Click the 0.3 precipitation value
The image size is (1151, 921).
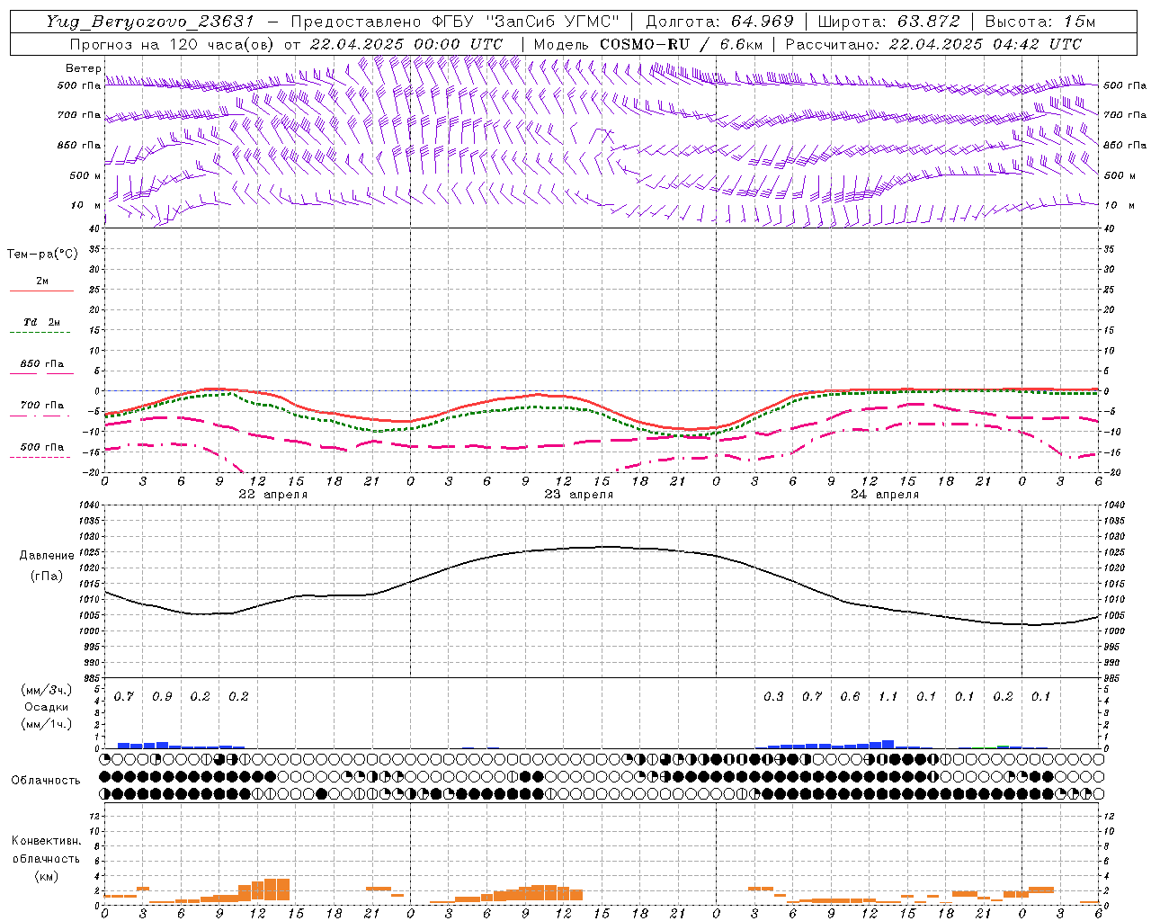(773, 697)
